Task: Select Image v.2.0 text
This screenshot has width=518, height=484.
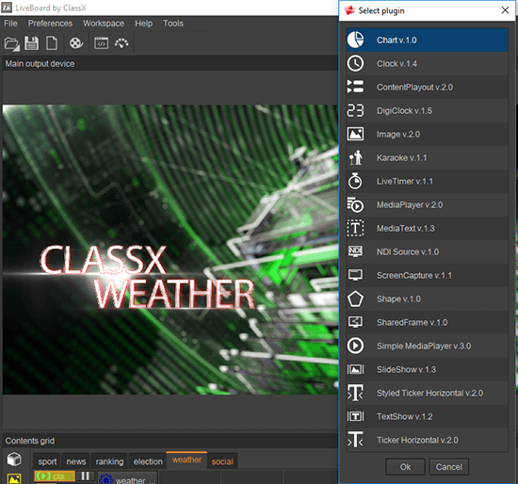Action: coord(398,134)
